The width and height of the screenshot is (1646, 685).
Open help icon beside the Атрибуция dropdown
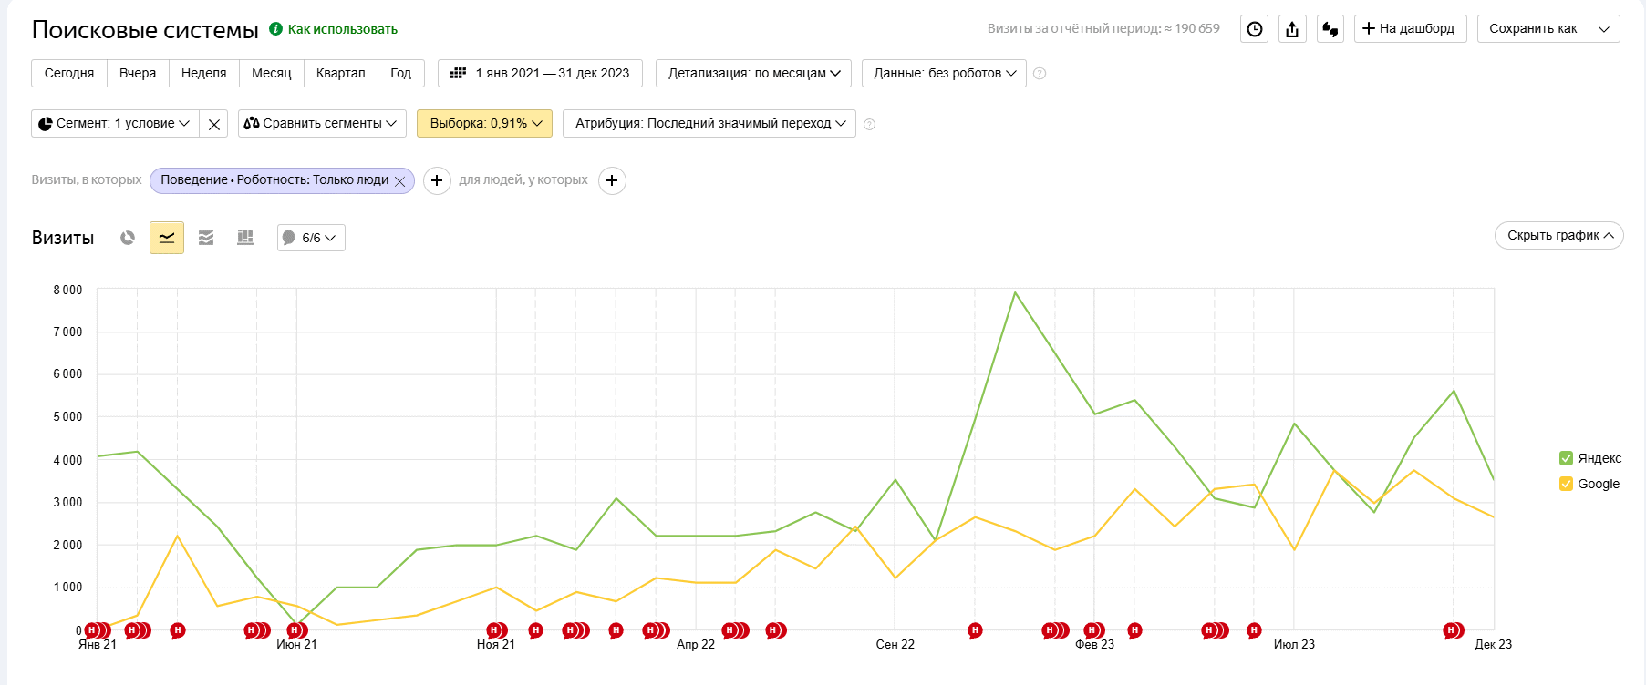[869, 124]
